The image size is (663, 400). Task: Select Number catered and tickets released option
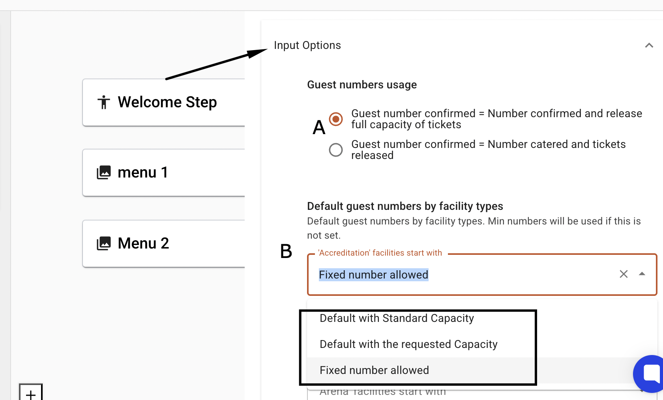[336, 150]
